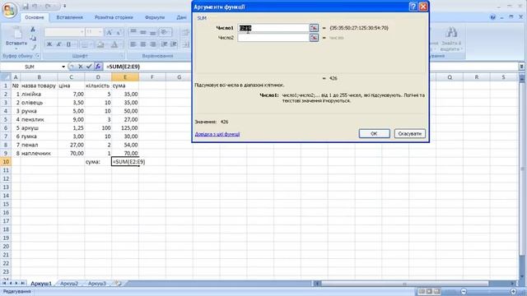Collapse dialog via Число1 range selector

pos(314,28)
